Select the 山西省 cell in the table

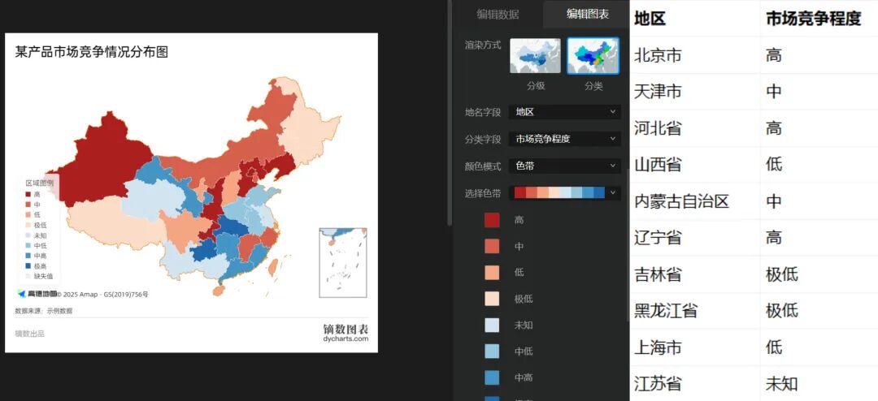[x=695, y=165]
